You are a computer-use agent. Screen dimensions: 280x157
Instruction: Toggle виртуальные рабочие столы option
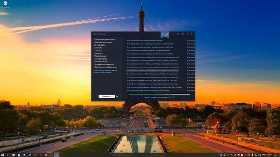154,87
